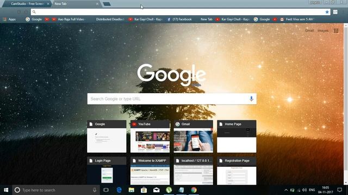Open the Action Center notifications icon

339,190
